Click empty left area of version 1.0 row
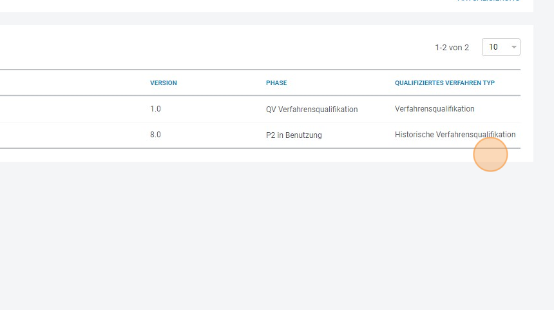Screen dimensions: 554x310 tap(64, 109)
